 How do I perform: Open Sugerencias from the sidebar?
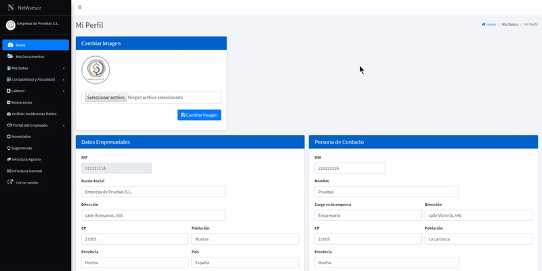[21, 148]
